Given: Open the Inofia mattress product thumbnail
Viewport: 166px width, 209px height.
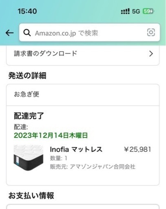Looking at the screenshot, I should pyautogui.click(x=29, y=158).
